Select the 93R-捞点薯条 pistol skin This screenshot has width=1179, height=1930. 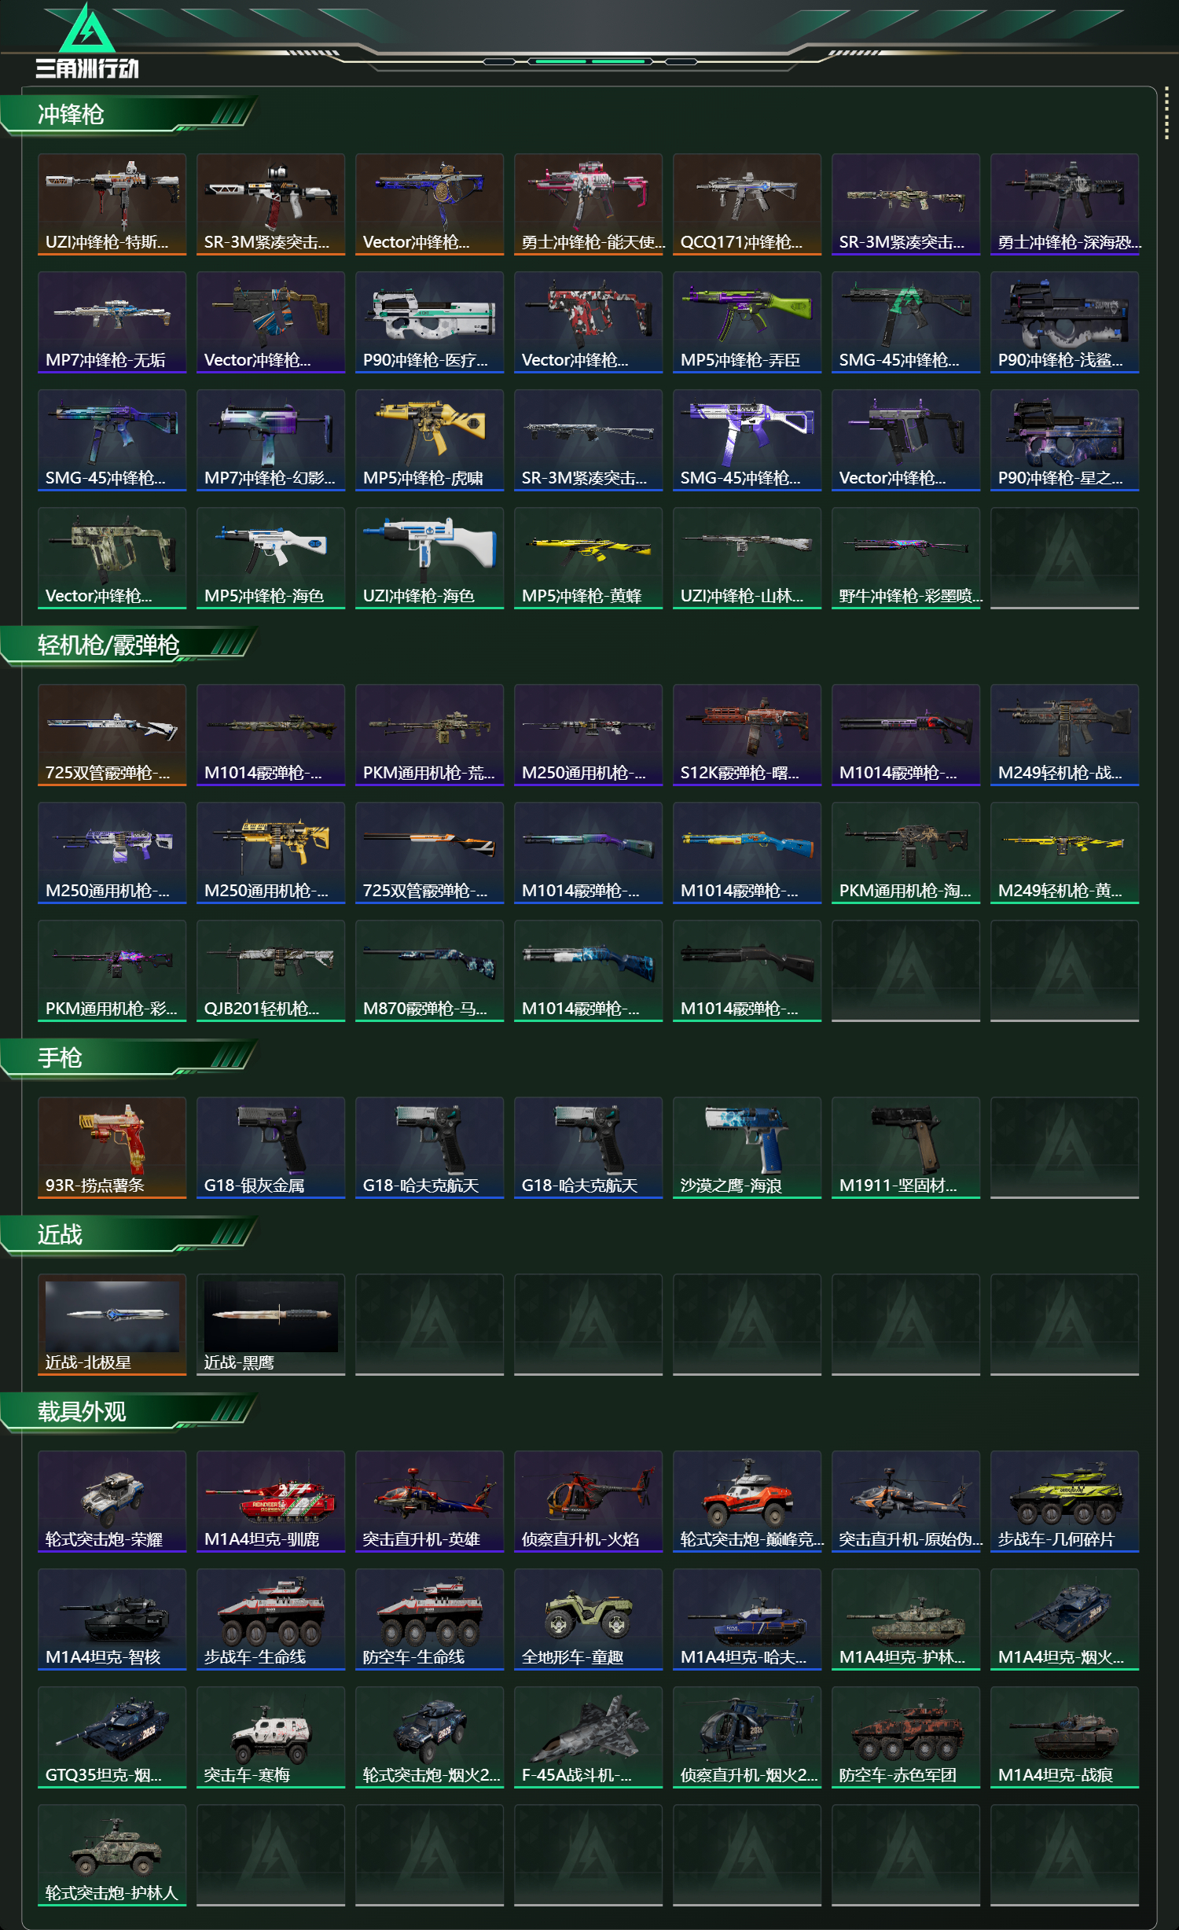click(112, 1148)
